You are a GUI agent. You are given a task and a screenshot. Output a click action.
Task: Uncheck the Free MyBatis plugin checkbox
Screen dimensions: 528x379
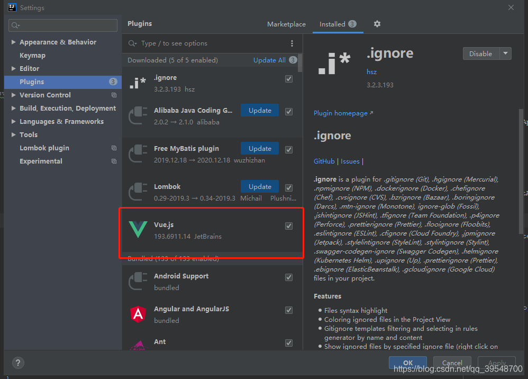click(289, 150)
